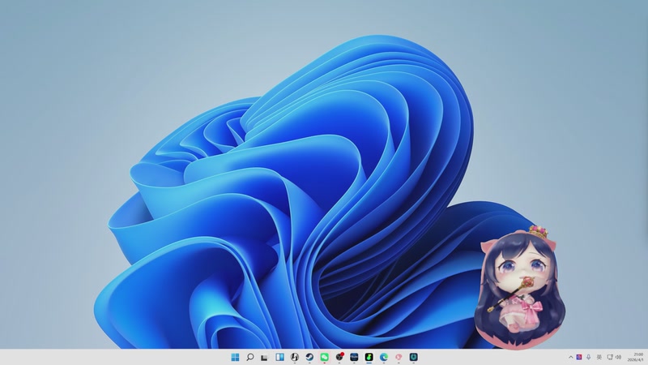648x365 pixels.
Task: Open network status tray icon
Action: pos(610,357)
